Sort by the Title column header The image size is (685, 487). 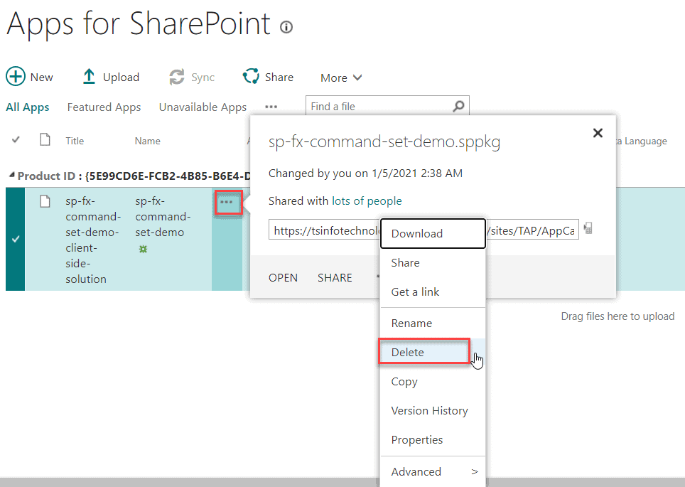75,141
